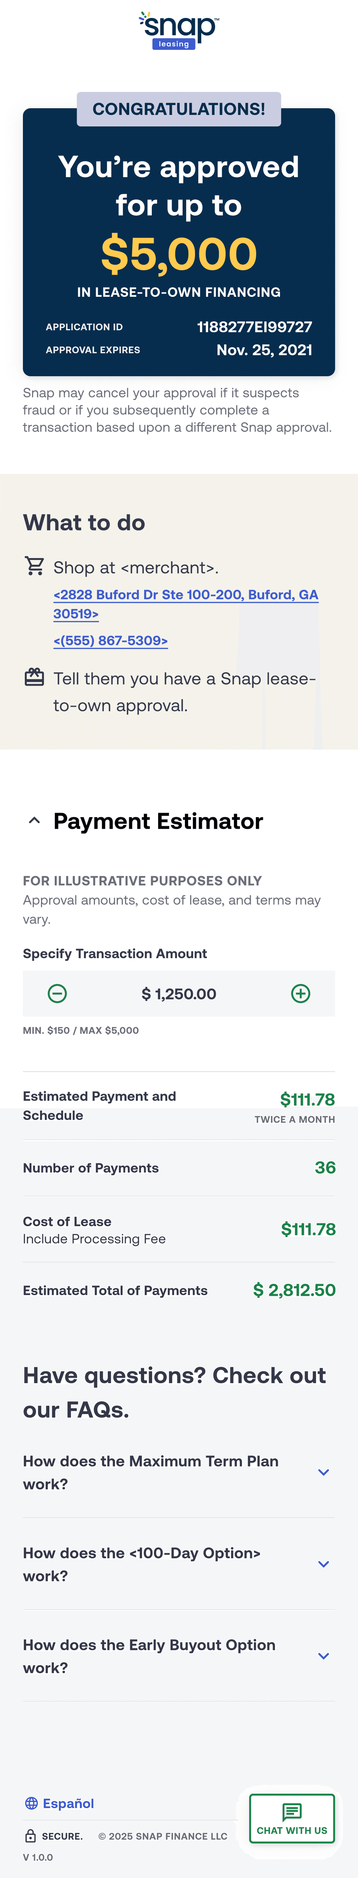
Task: Click the Snap leasing logo
Action: coord(178,29)
